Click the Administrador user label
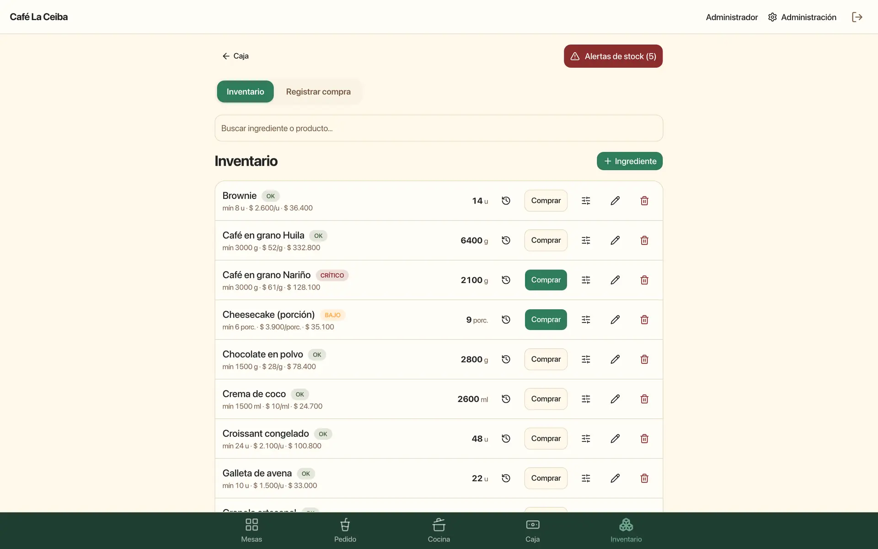Viewport: 878px width, 549px height. [x=732, y=17]
